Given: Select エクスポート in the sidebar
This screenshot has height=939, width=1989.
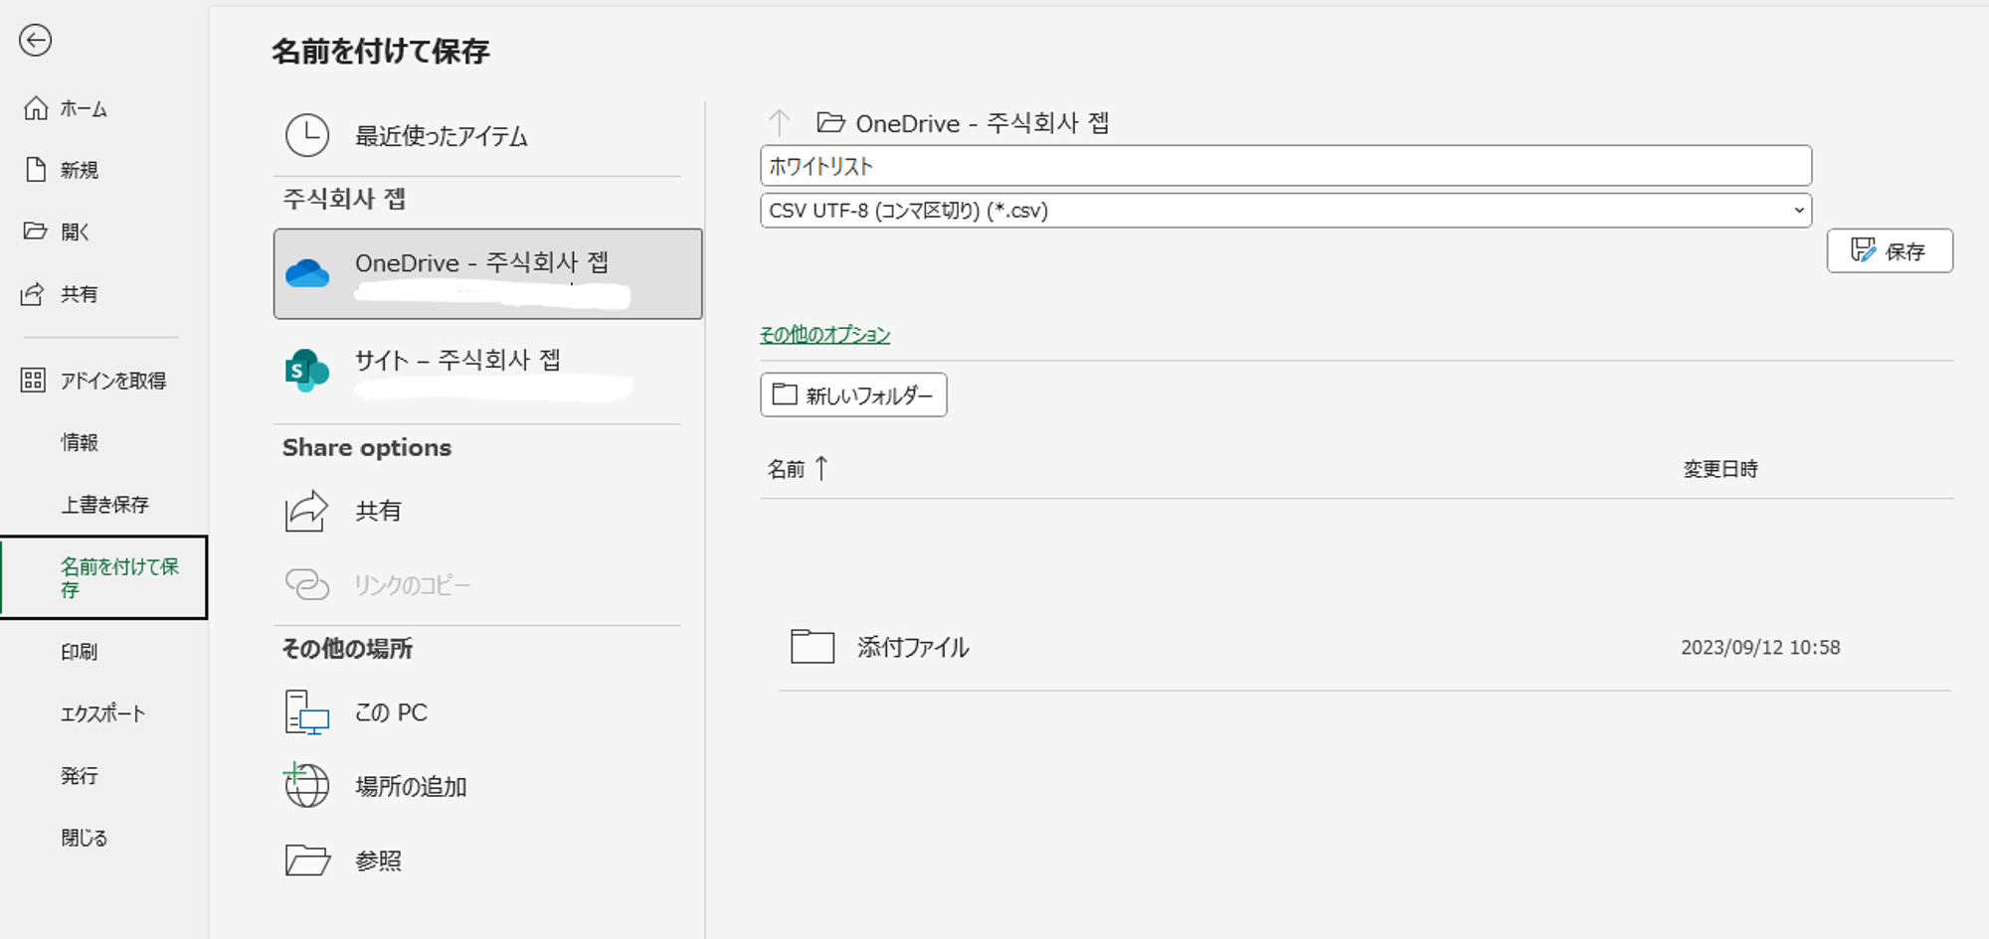Looking at the screenshot, I should tap(102, 713).
